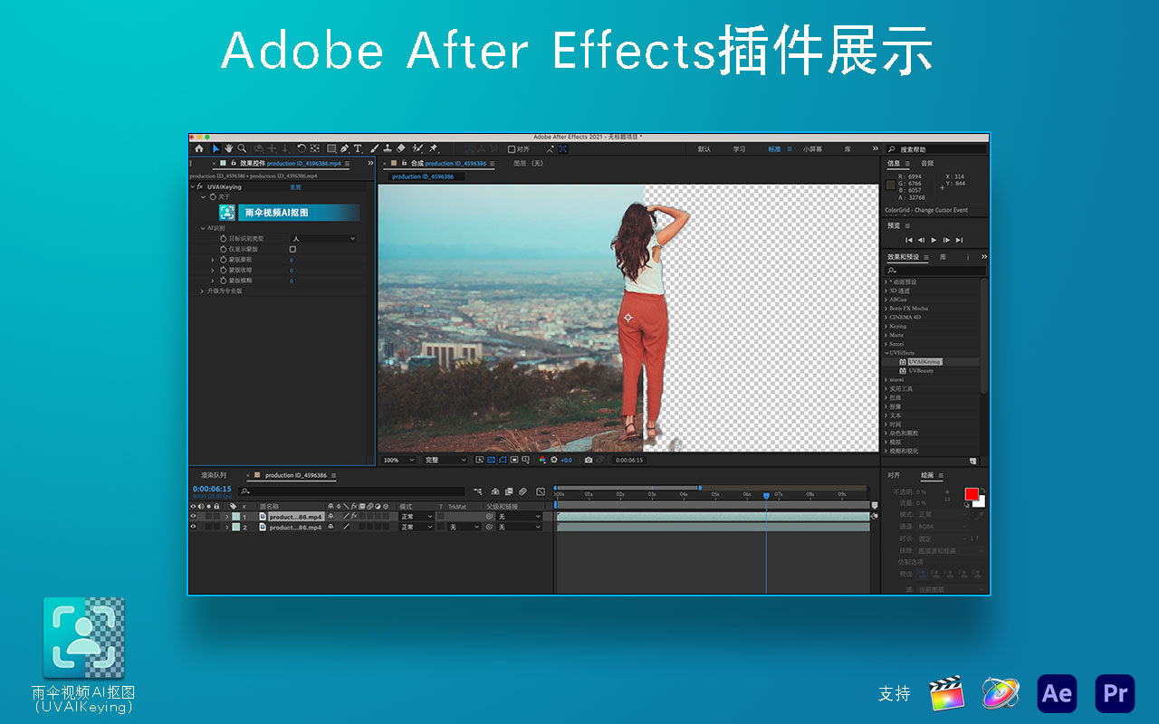Screen dimensions: 1159x724
Task: Open the 完整 resolution dropdown
Action: coord(445,460)
